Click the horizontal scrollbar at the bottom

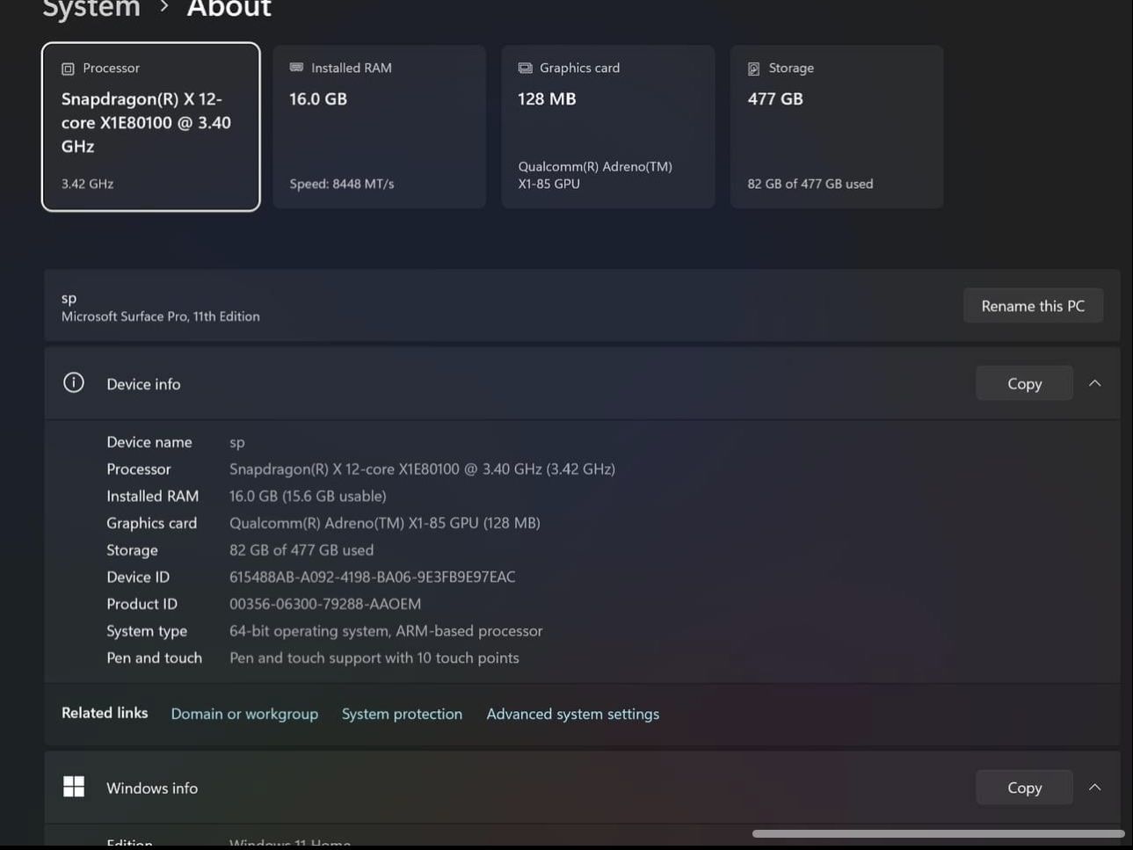tap(938, 833)
